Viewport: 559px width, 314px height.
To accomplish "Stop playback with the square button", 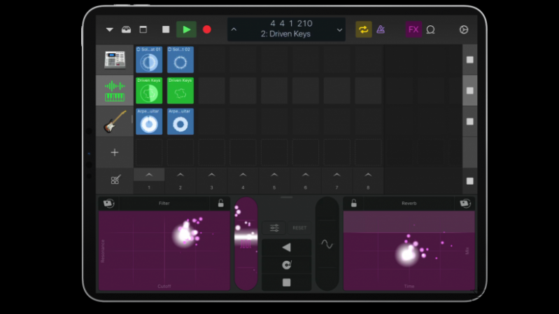I will click(166, 29).
